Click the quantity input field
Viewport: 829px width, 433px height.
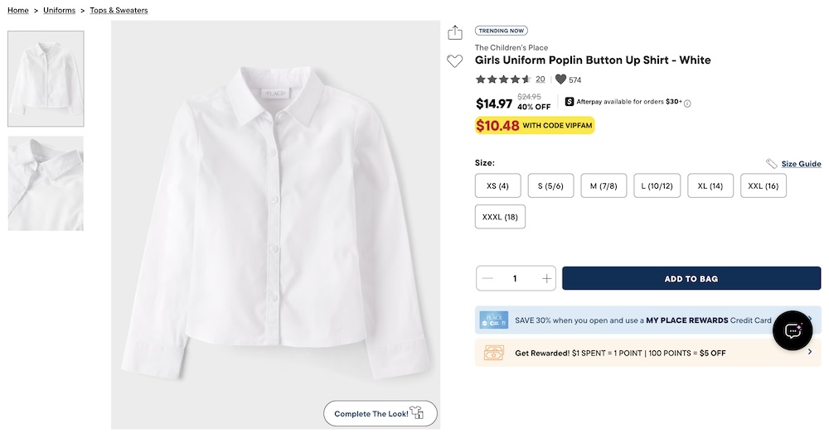click(x=516, y=278)
